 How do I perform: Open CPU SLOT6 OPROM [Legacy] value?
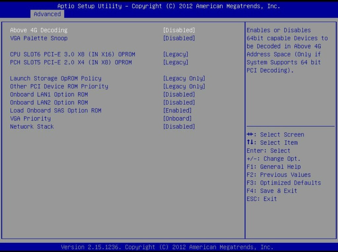pos(176,54)
